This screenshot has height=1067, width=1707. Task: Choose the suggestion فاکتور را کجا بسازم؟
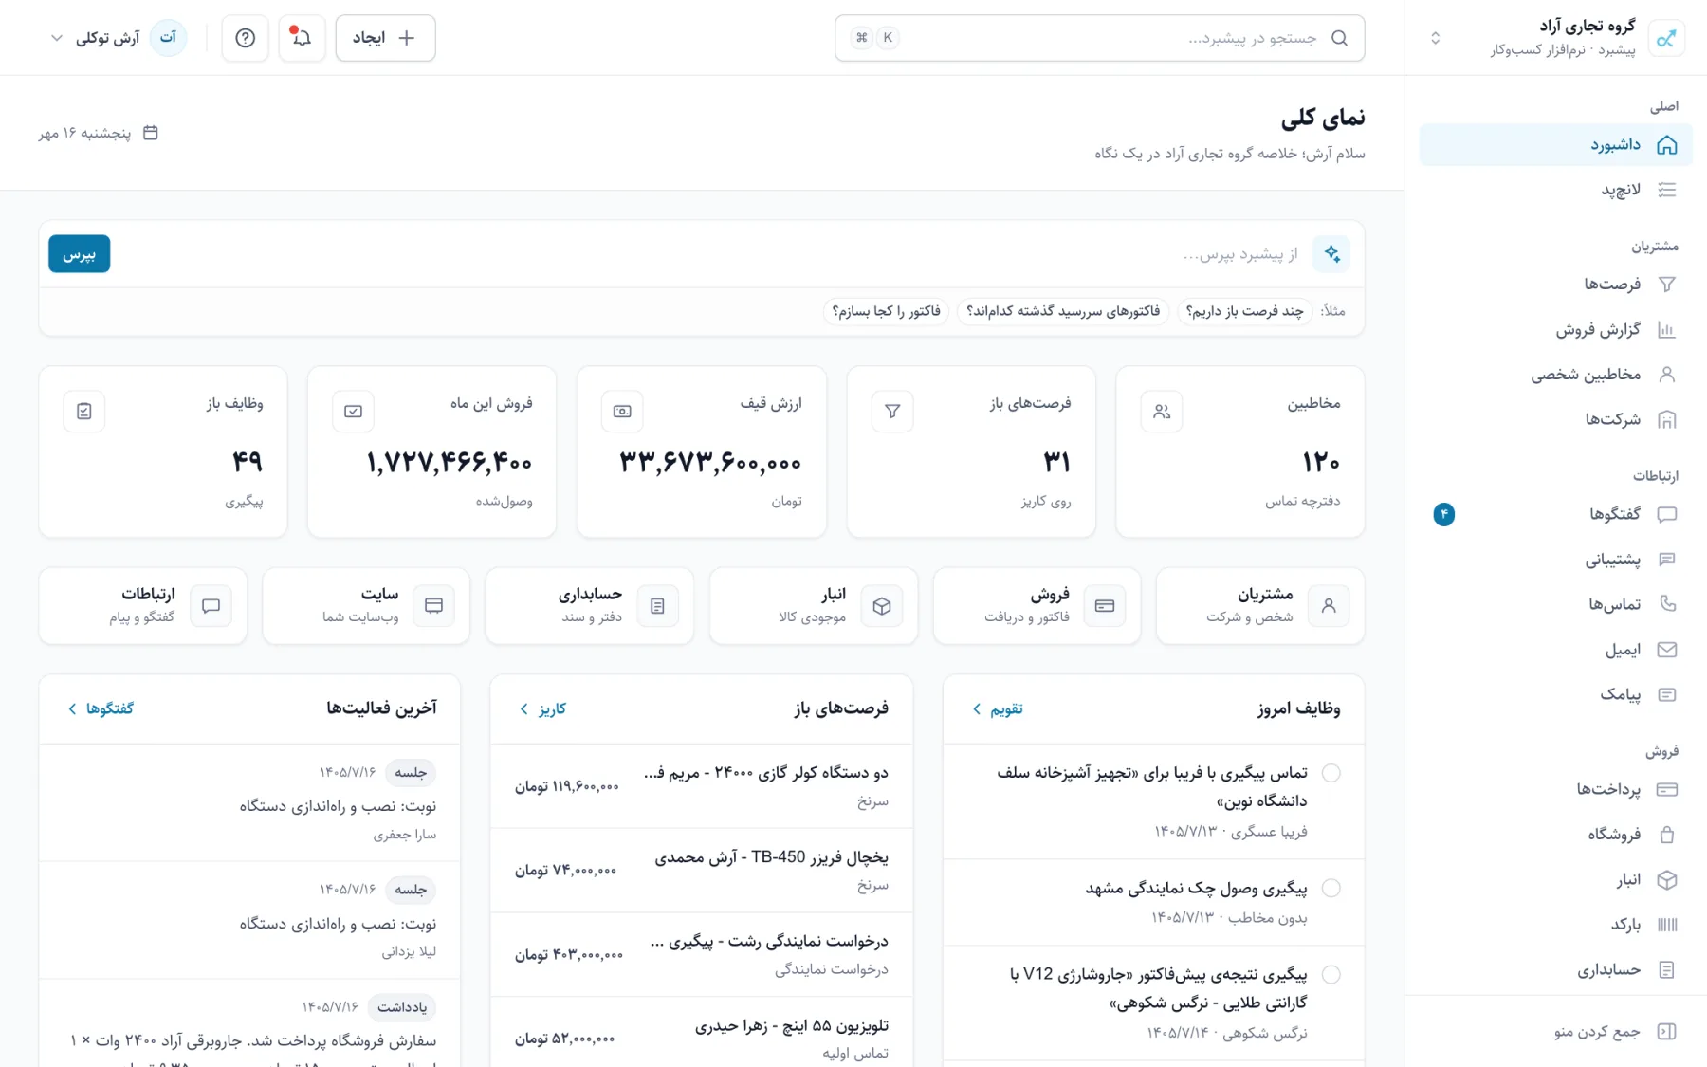887,312
